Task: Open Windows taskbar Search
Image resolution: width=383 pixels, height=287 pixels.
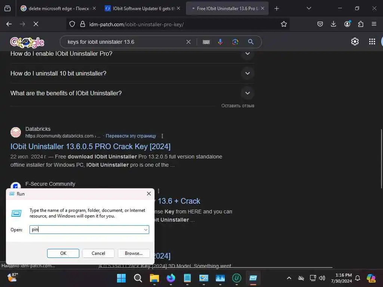Action: [138, 278]
